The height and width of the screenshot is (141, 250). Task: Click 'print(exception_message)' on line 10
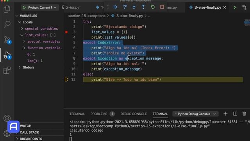116,69
